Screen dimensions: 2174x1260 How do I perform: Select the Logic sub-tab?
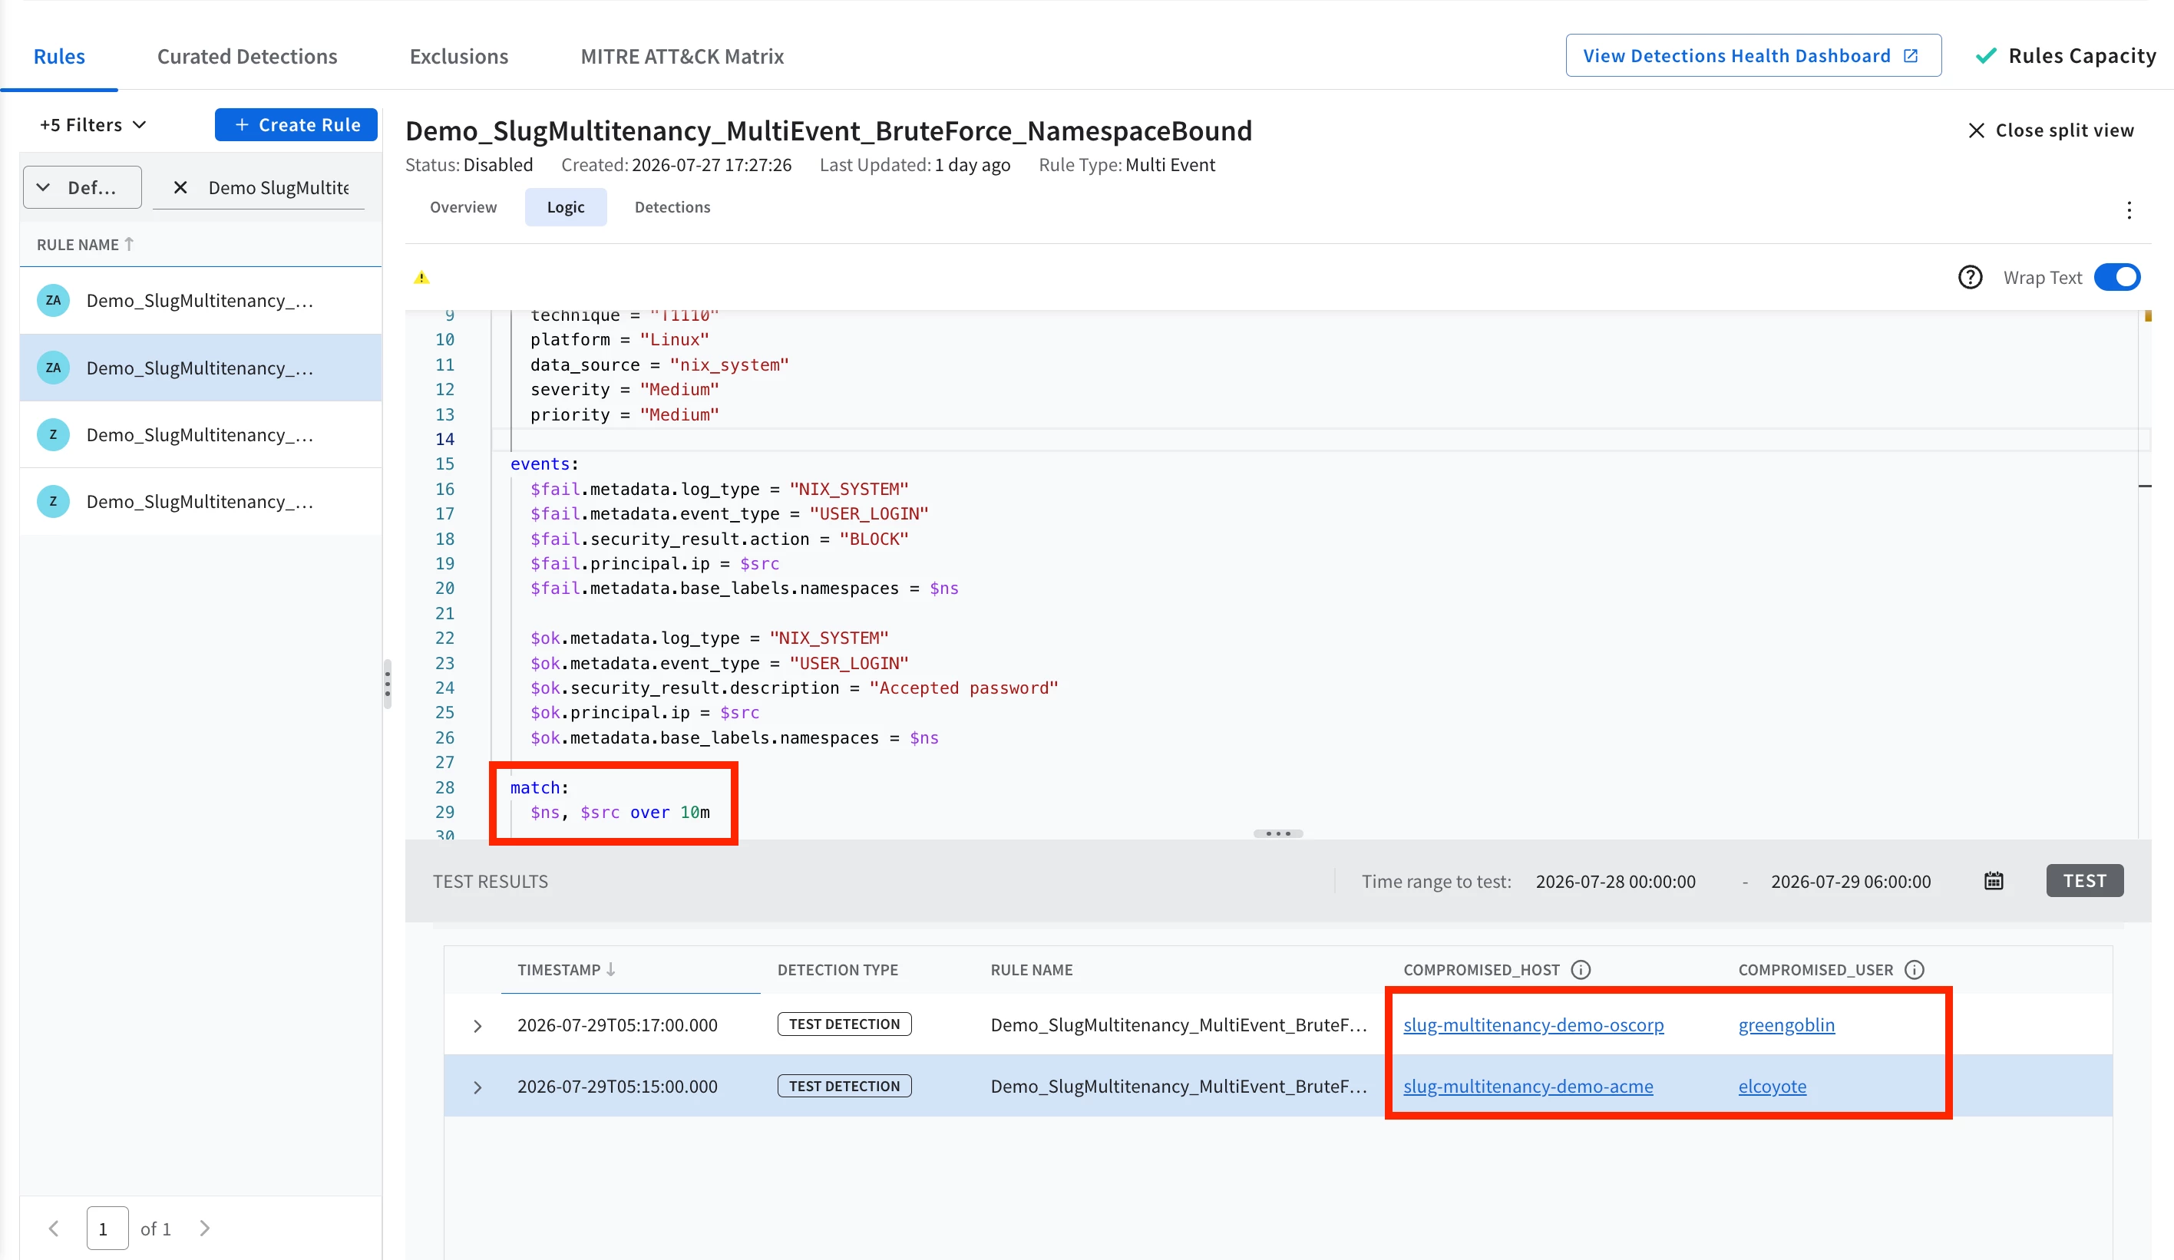[x=566, y=207]
